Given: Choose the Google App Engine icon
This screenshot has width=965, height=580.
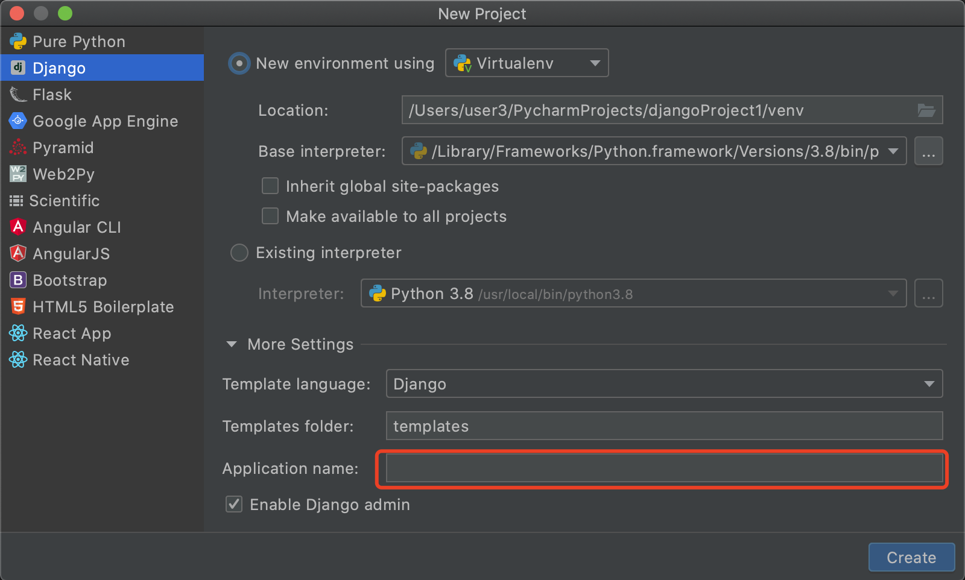Looking at the screenshot, I should tap(18, 121).
